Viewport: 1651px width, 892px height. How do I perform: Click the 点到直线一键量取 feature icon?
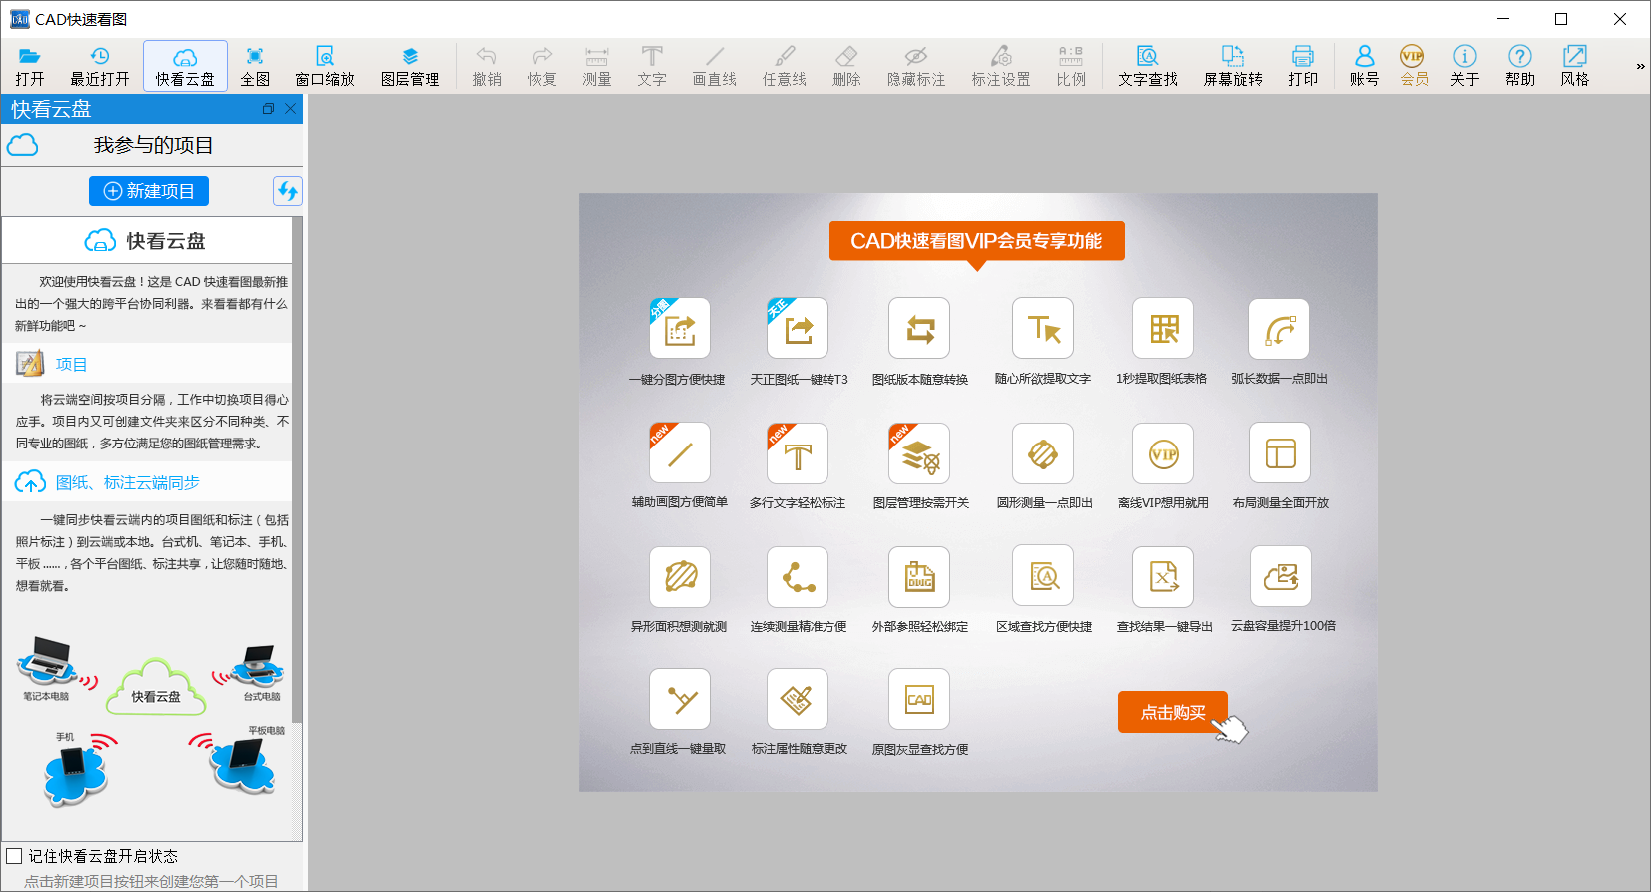[680, 699]
